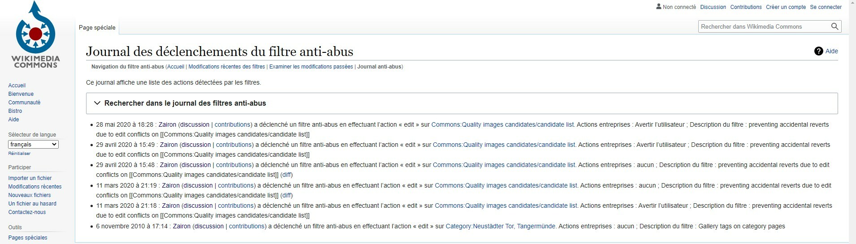Image resolution: width=856 pixels, height=244 pixels.
Task: Open Importer un fichier in sidebar
Action: tap(30, 178)
